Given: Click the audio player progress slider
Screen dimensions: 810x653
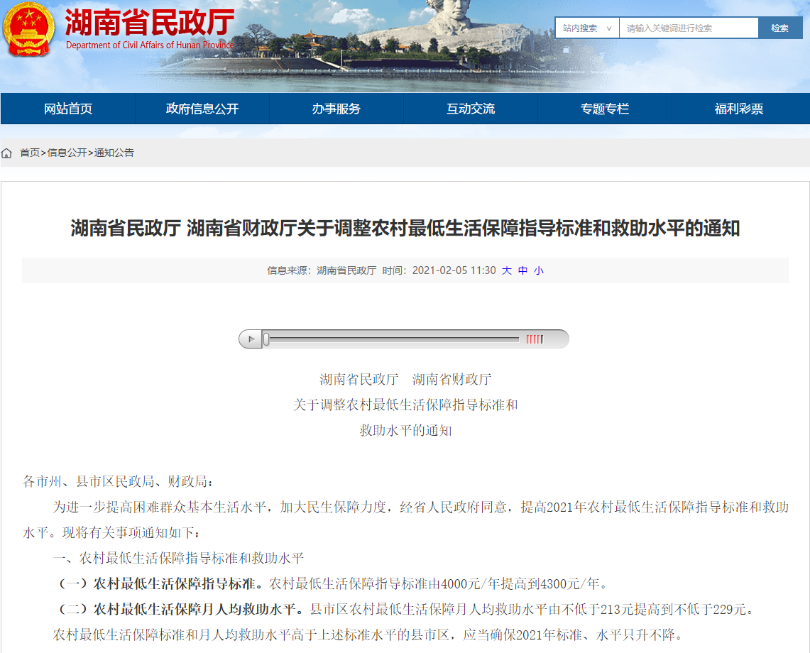Looking at the screenshot, I should coord(390,339).
